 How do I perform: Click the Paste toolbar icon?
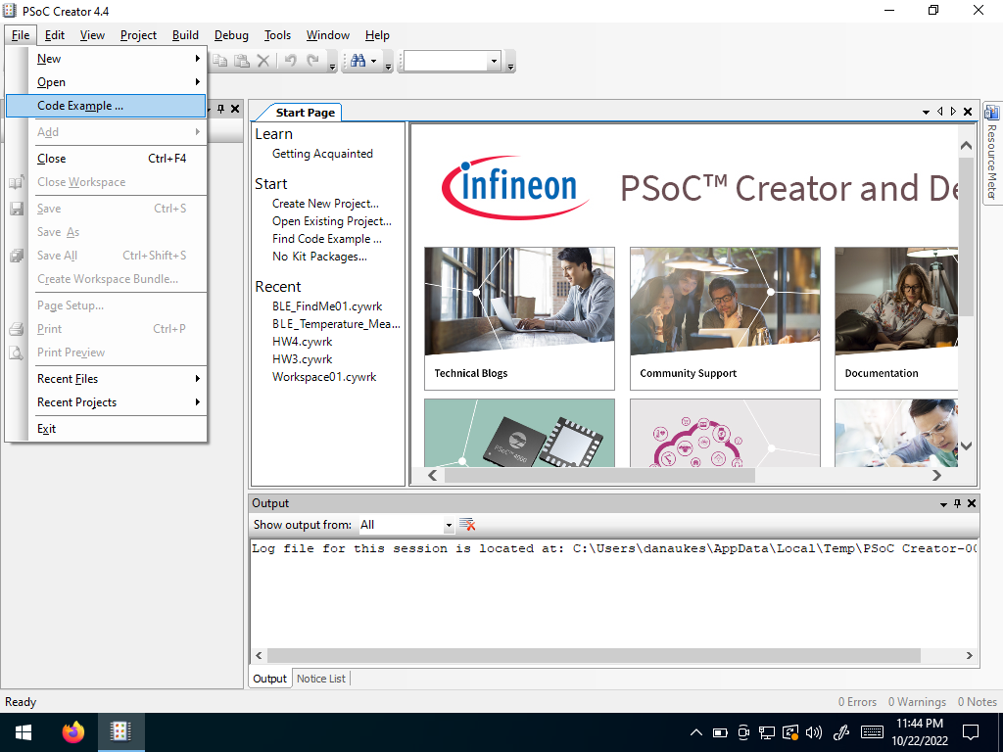click(x=241, y=61)
